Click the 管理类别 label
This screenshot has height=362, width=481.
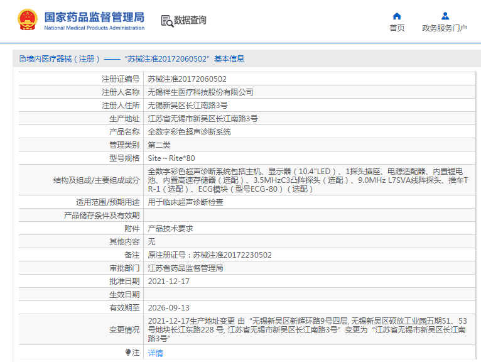point(124,145)
